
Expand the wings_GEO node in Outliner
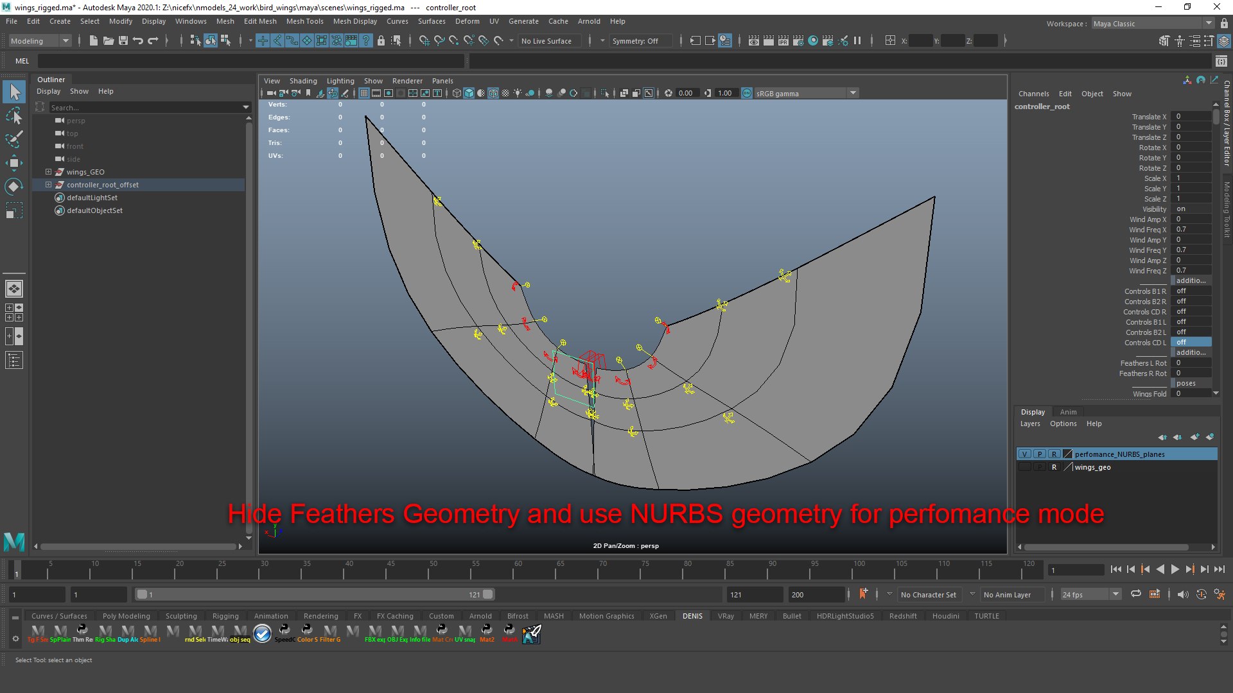pyautogui.click(x=48, y=172)
